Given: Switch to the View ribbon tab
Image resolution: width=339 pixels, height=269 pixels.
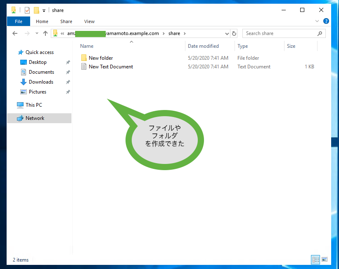Looking at the screenshot, I should (x=89, y=21).
